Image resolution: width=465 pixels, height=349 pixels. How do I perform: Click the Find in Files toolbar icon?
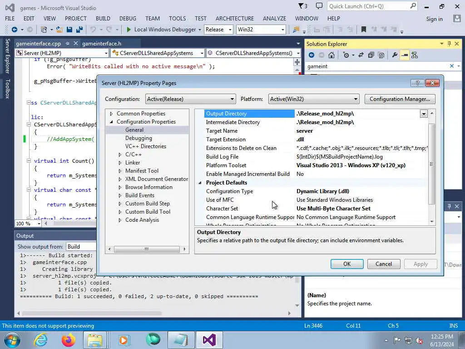pyautogui.click(x=296, y=30)
